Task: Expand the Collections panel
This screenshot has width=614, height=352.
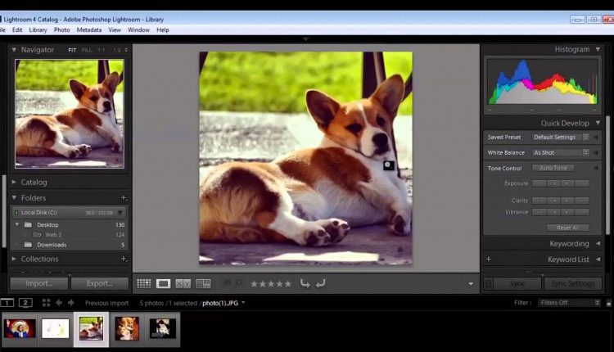Action: coord(14,259)
